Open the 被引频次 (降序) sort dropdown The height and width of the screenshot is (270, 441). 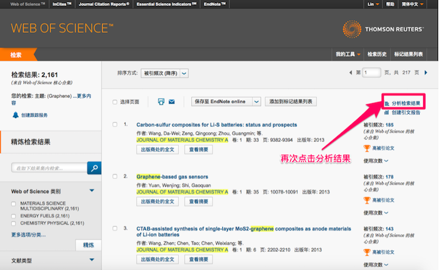[165, 73]
